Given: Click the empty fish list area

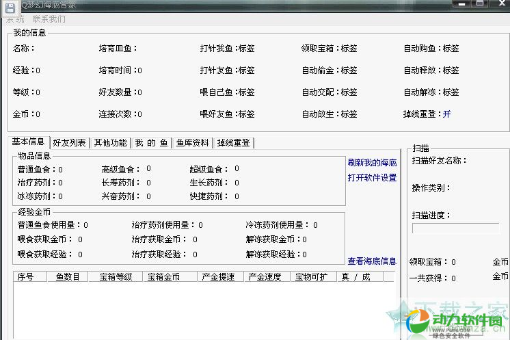Looking at the screenshot, I should 204,308.
